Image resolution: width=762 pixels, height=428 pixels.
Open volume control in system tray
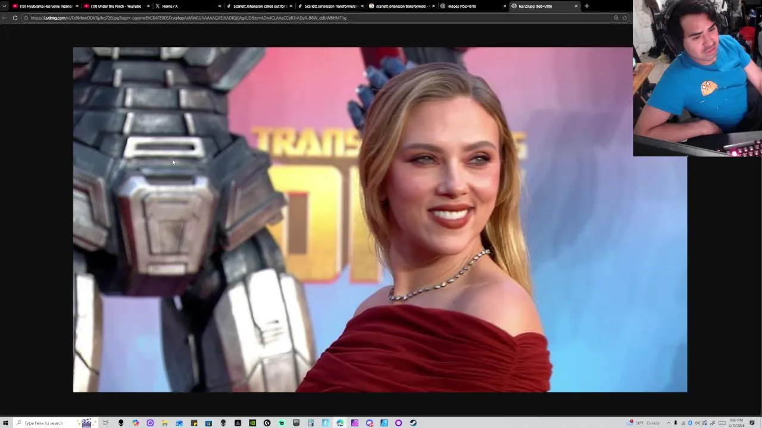coord(697,423)
